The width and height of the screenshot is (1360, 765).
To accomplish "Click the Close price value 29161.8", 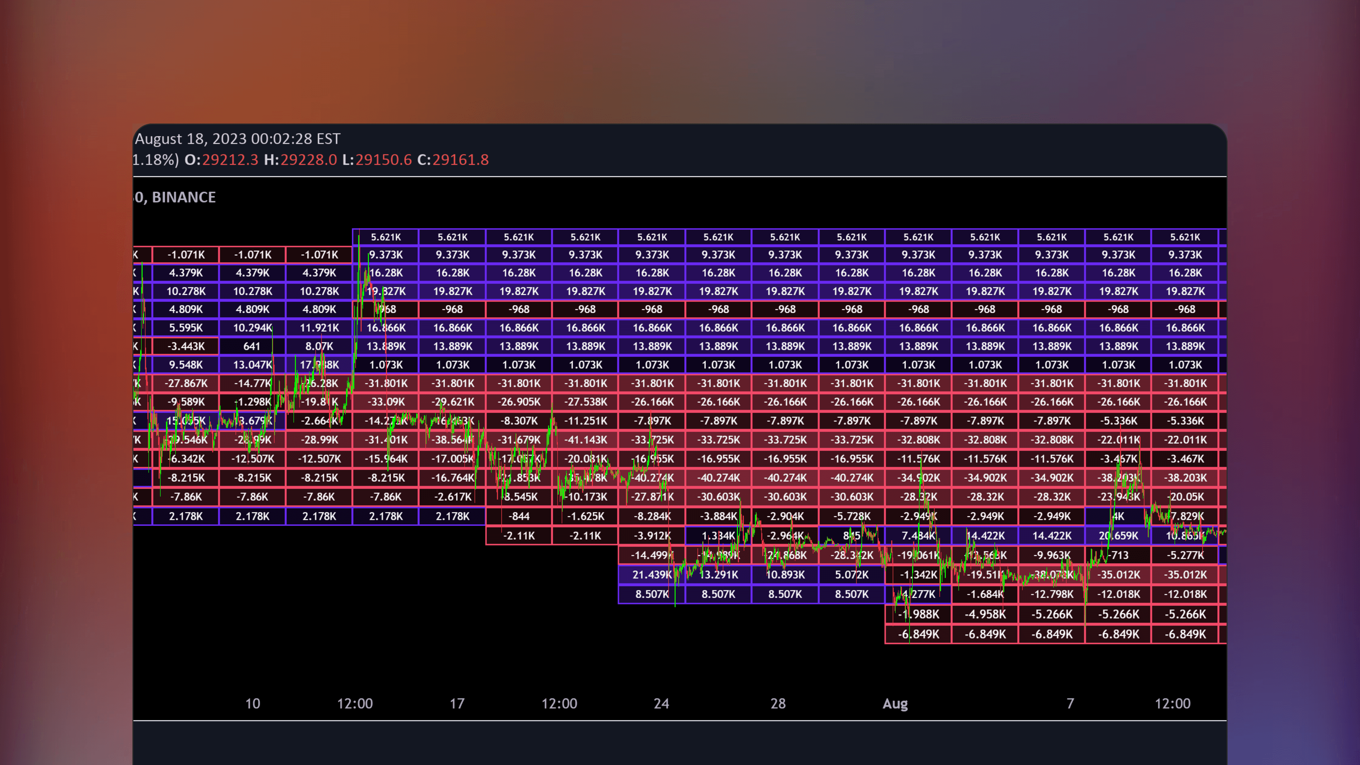I will 460,160.
